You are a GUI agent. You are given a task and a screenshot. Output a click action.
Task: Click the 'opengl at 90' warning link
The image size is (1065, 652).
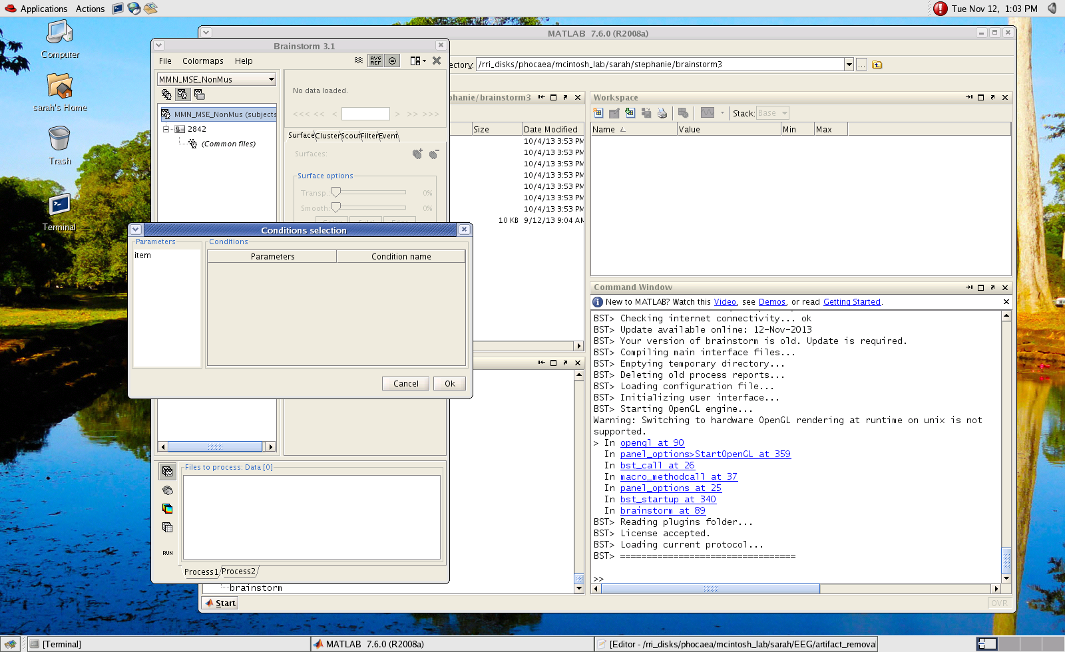click(x=652, y=443)
